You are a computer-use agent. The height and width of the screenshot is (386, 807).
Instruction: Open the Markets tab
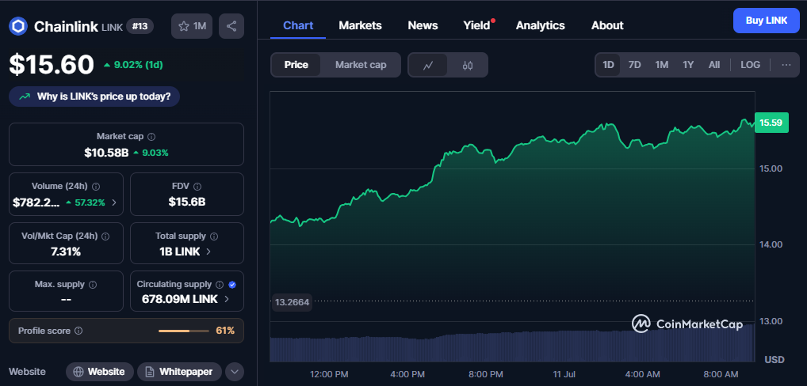(x=360, y=25)
